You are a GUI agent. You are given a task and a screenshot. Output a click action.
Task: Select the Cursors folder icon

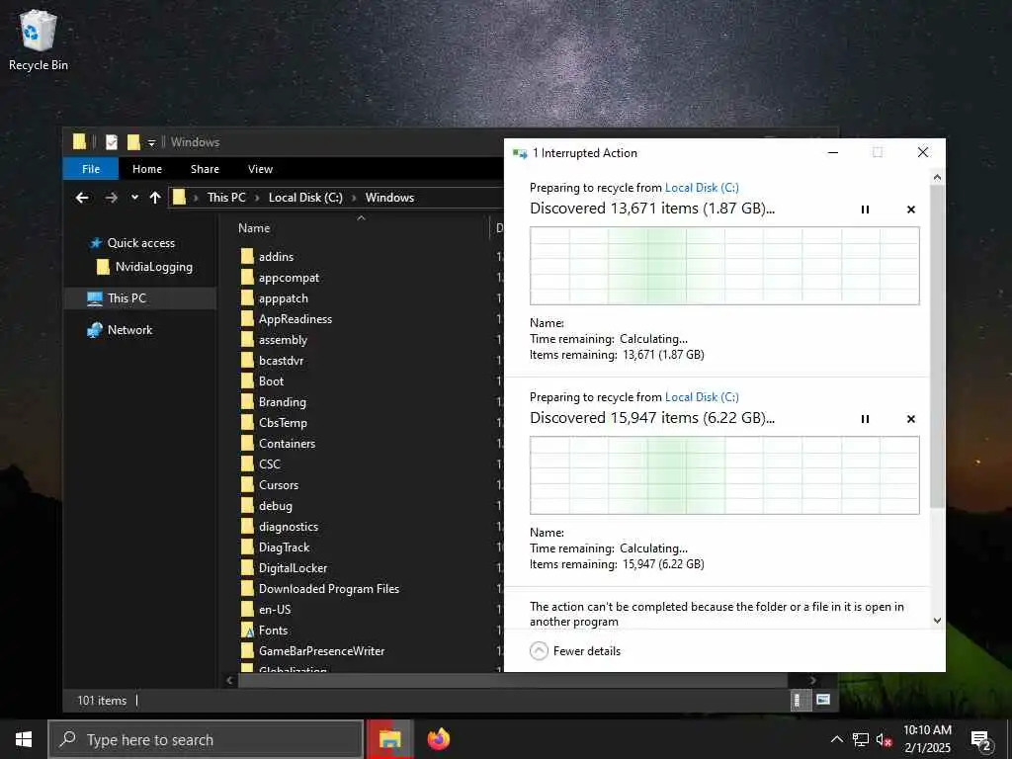click(x=247, y=484)
